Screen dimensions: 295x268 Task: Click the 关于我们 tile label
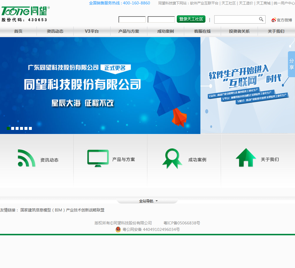[270, 160]
